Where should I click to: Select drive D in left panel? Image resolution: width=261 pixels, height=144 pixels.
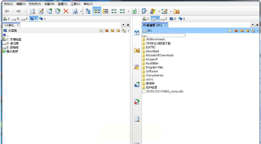pos(16,19)
